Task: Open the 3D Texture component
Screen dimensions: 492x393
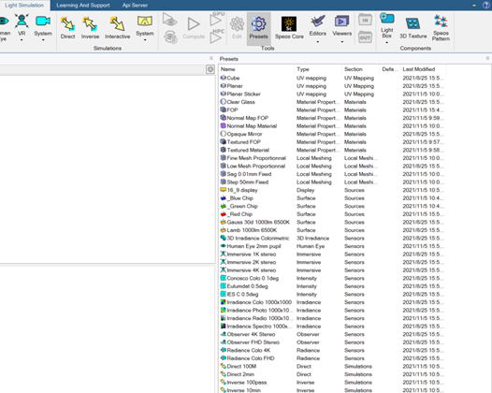Action: [412, 28]
